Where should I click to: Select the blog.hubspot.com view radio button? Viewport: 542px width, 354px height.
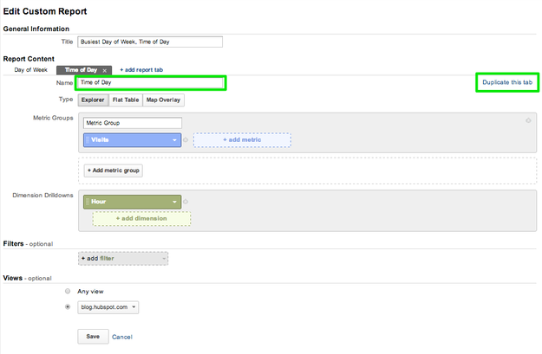pyautogui.click(x=68, y=306)
